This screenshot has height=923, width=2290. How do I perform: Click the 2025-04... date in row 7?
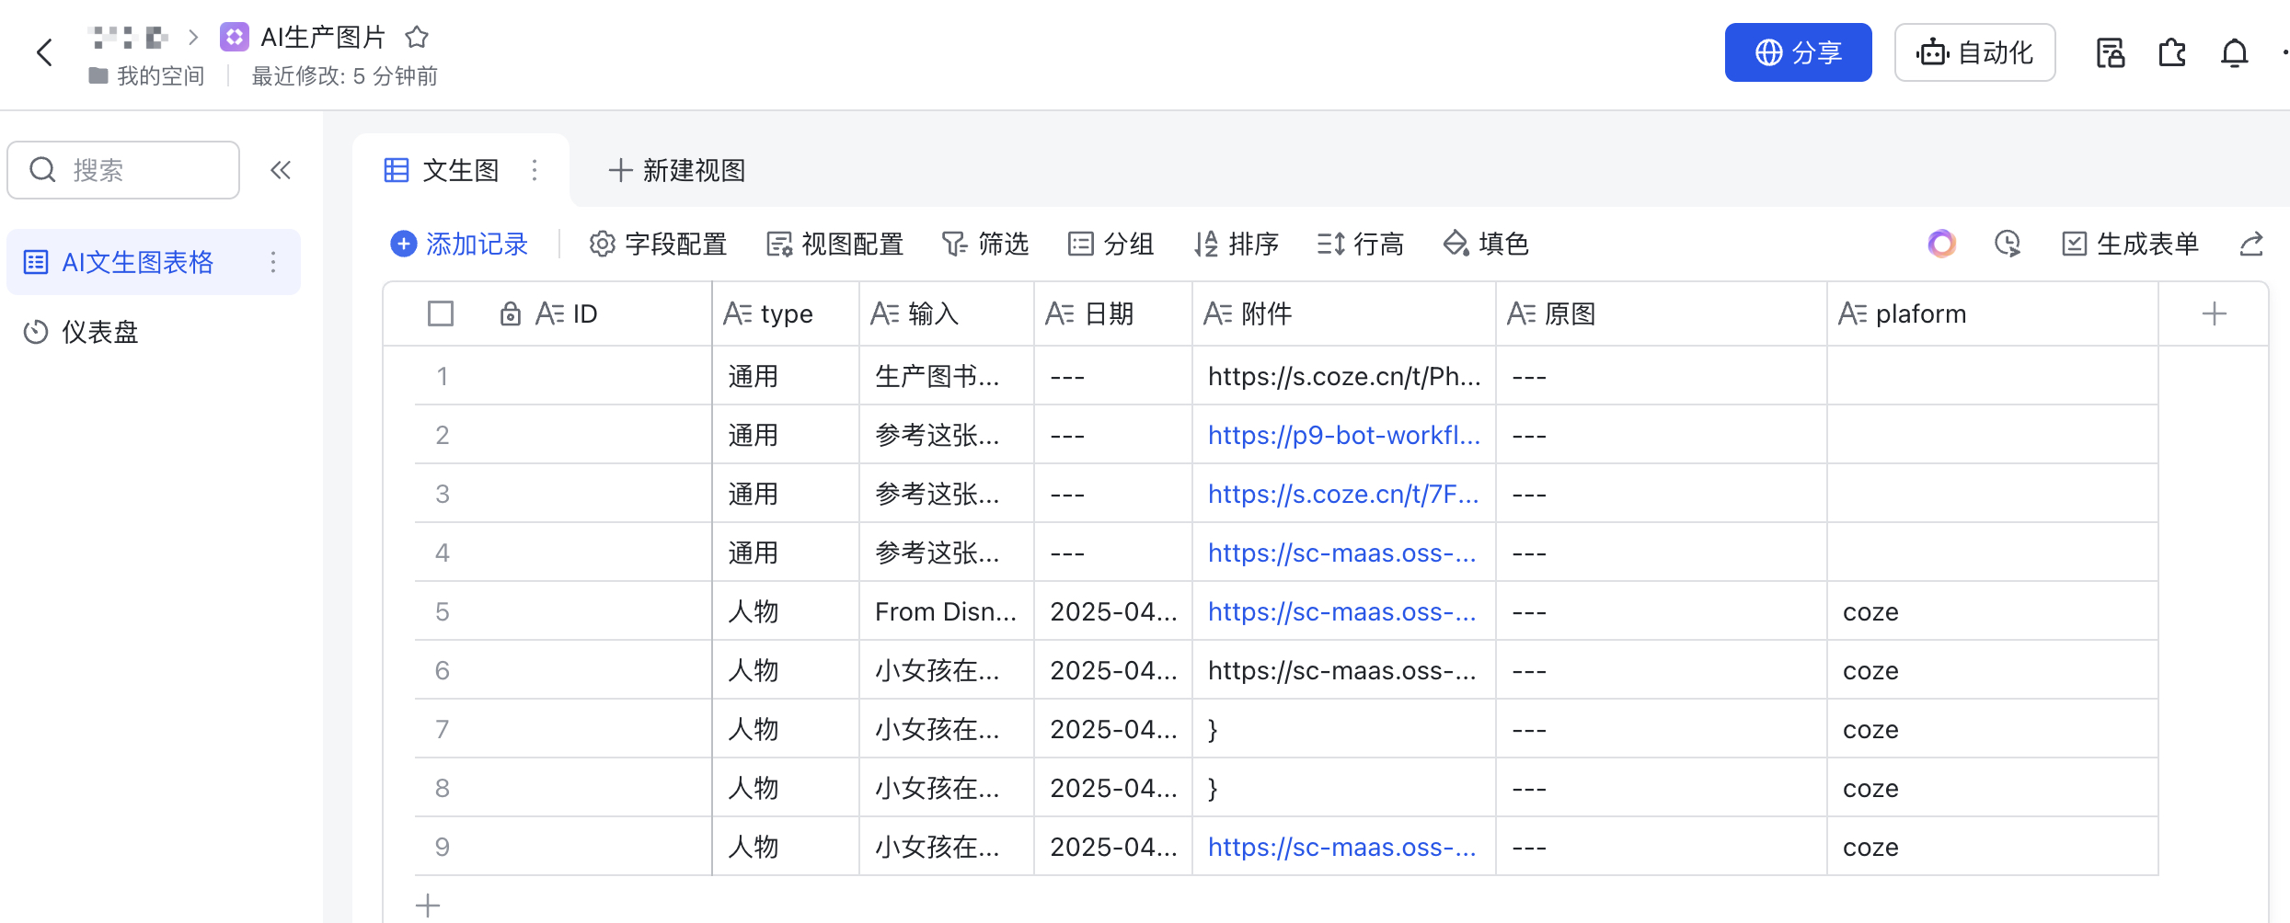click(1113, 729)
